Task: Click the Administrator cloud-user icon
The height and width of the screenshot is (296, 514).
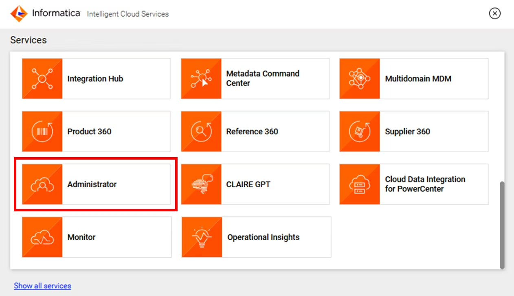Action: (x=42, y=184)
